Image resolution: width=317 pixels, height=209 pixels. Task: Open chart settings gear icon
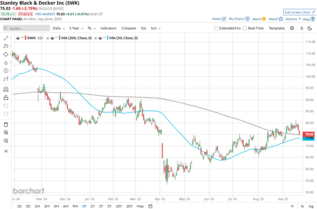coord(292,28)
